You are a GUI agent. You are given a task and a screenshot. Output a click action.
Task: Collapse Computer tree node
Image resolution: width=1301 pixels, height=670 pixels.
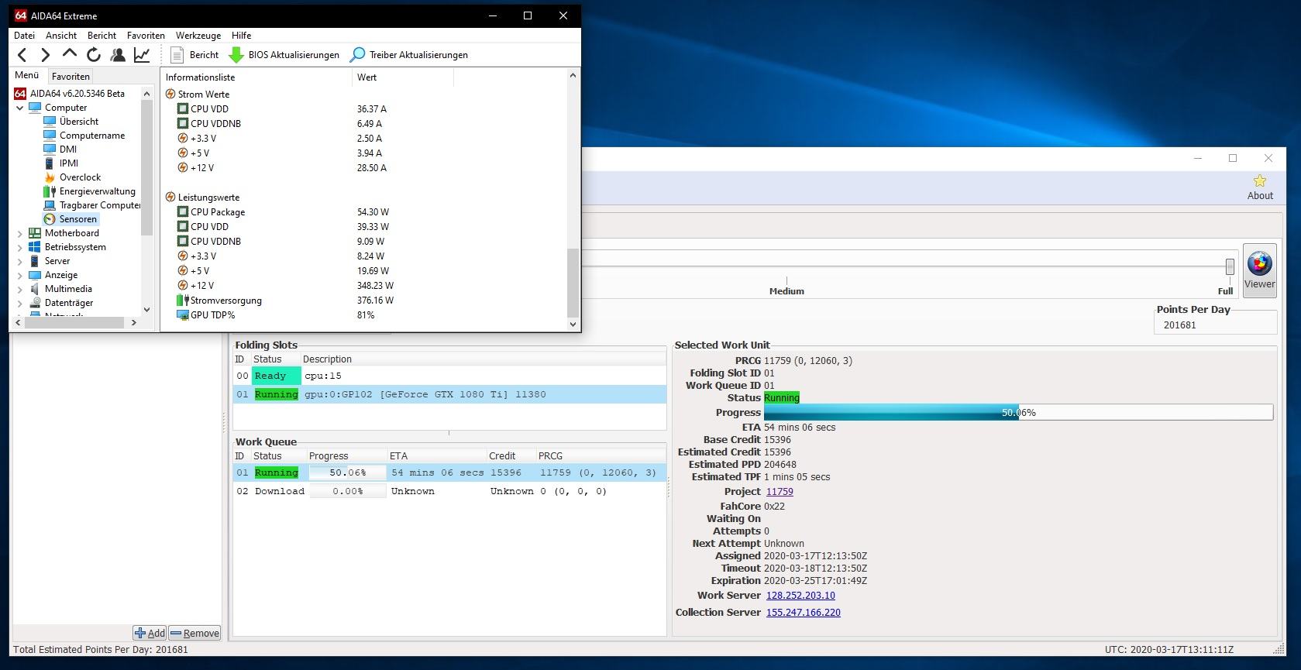click(20, 108)
